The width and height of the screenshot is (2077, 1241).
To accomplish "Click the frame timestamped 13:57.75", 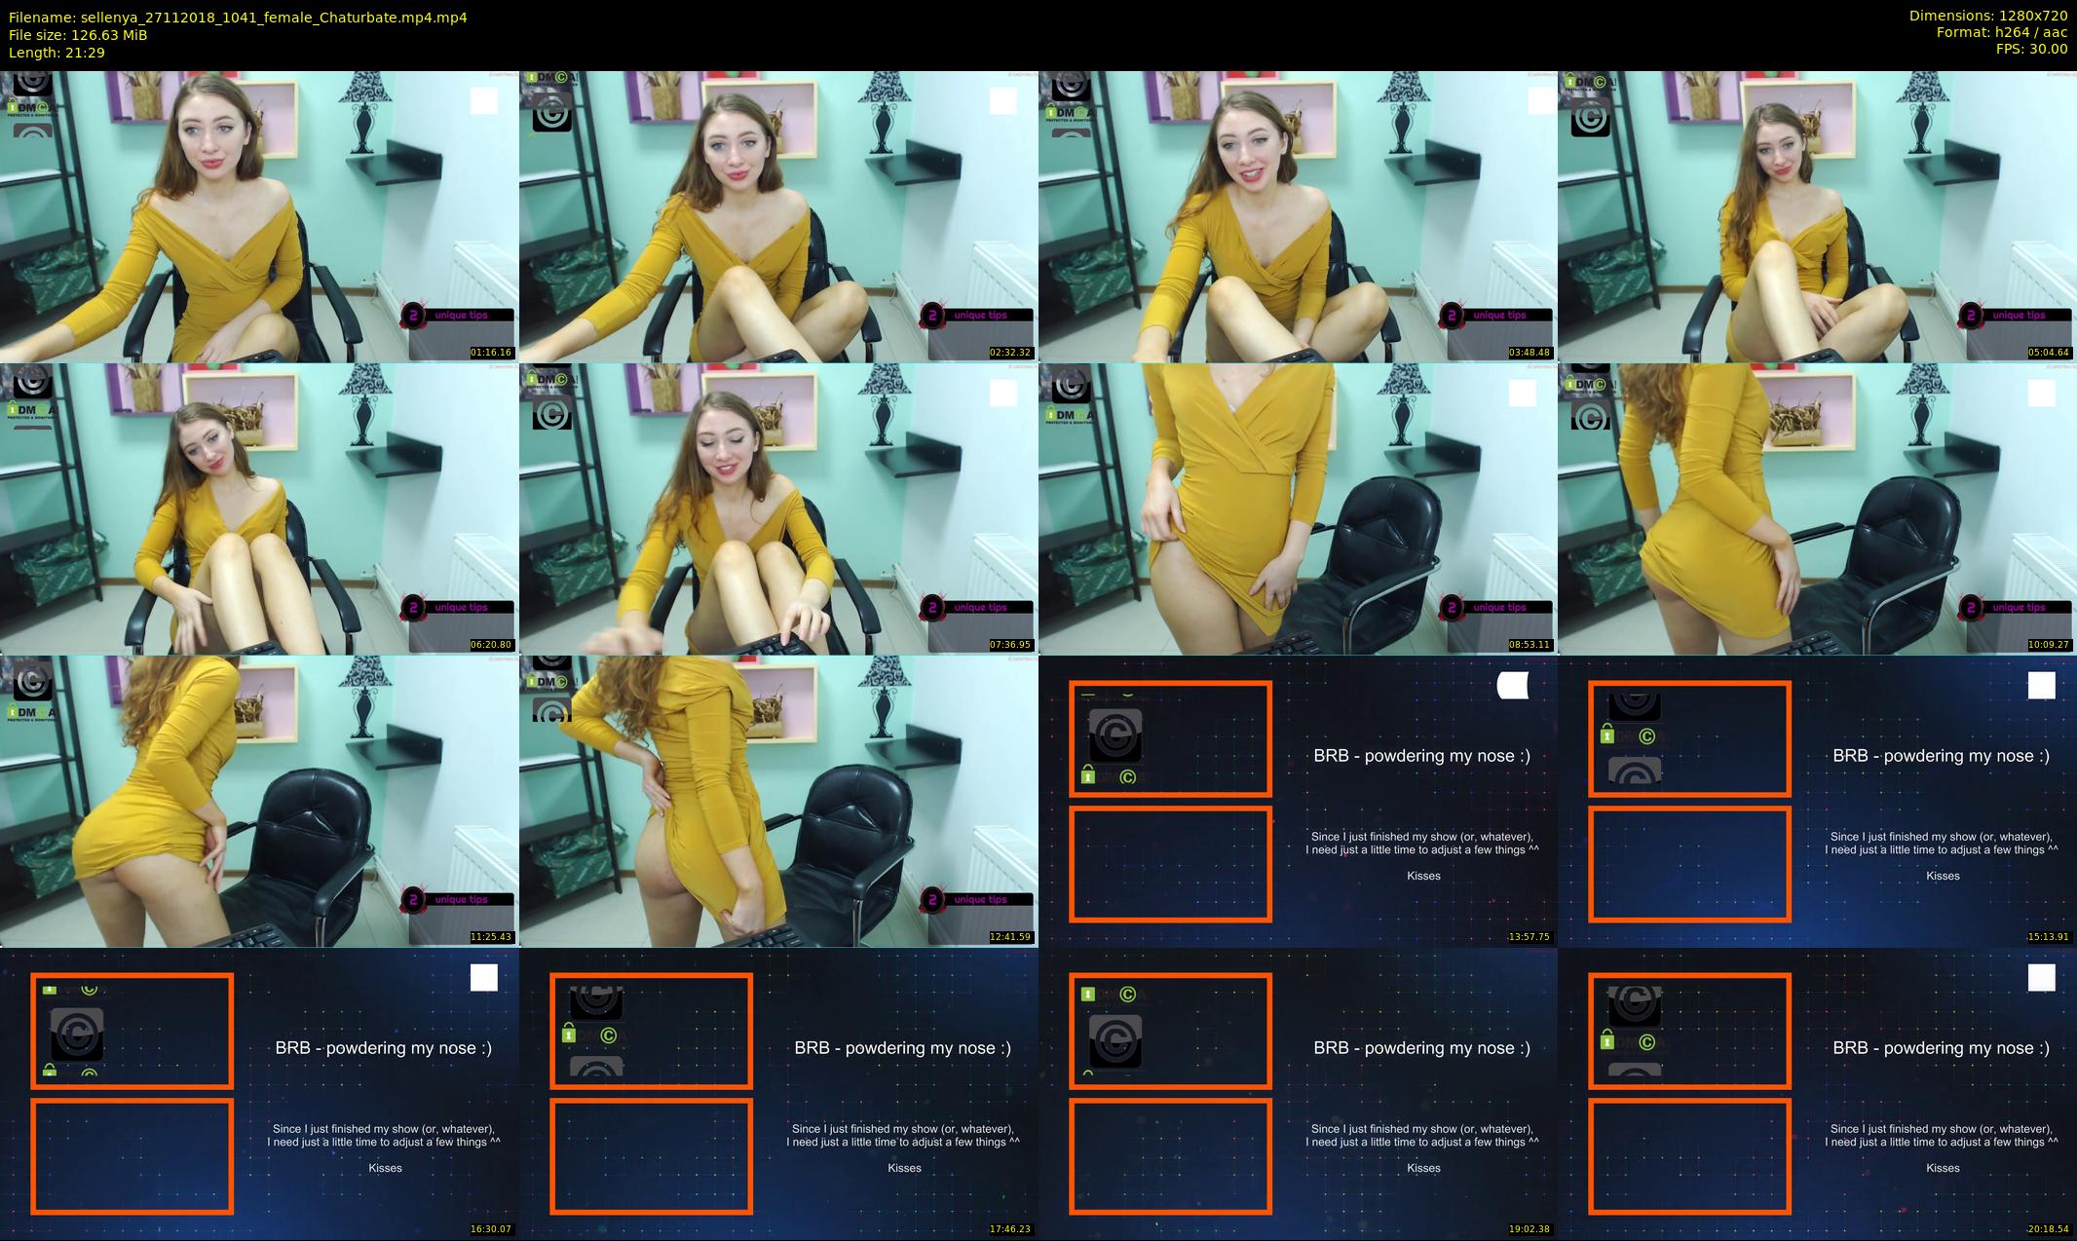I will point(1298,801).
